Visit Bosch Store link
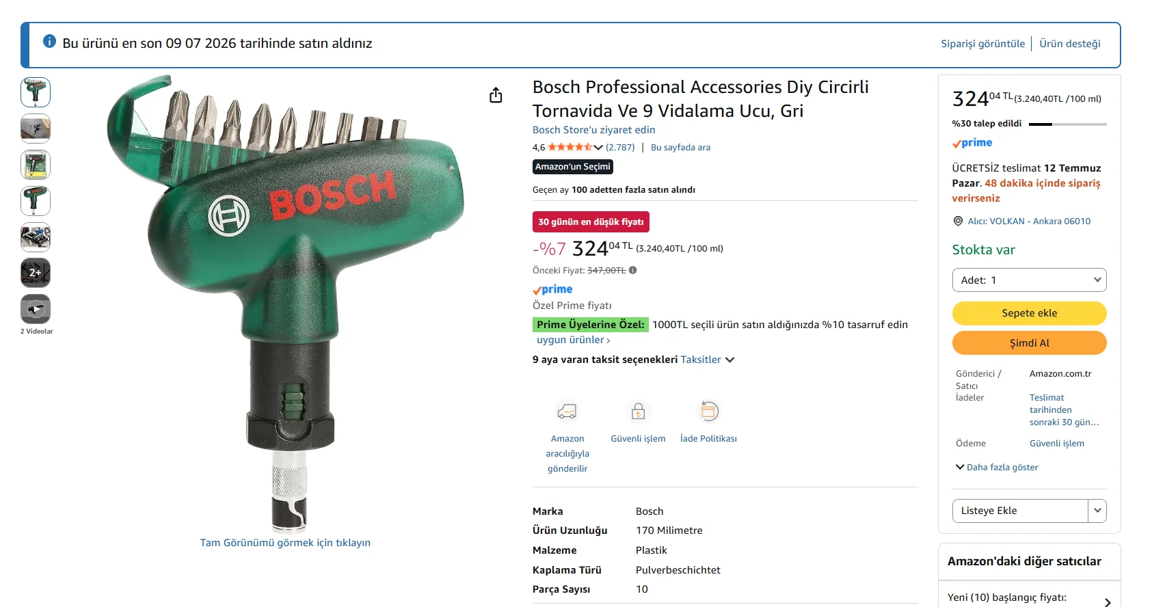Viewport: 1165px width, 607px height. point(593,130)
